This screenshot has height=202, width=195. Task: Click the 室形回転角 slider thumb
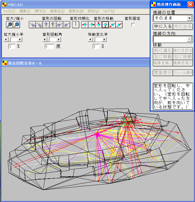[48, 39]
